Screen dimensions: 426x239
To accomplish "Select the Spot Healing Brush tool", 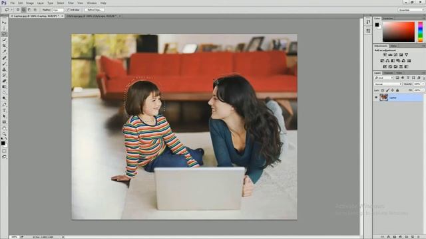I will click(4, 58).
